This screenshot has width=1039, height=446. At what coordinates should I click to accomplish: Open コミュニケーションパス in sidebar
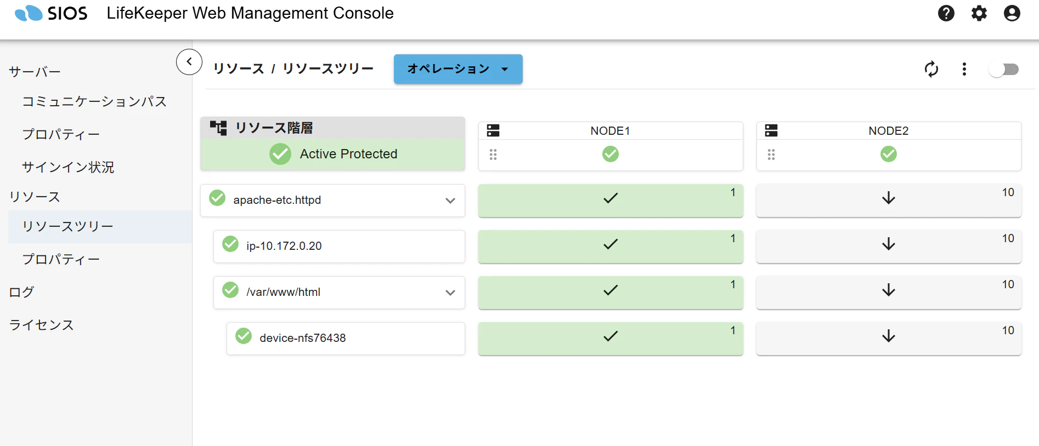[x=94, y=101]
